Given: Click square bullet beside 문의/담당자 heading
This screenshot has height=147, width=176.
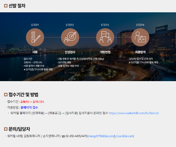Looking at the screenshot, I should pos(6,129).
